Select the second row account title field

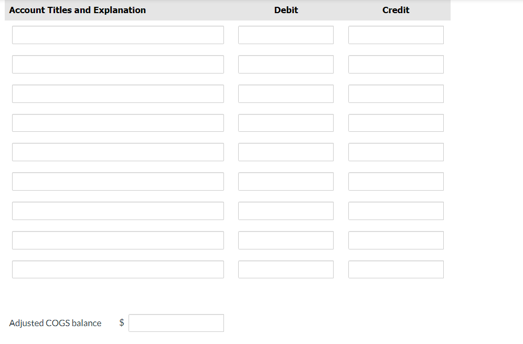[x=118, y=64]
